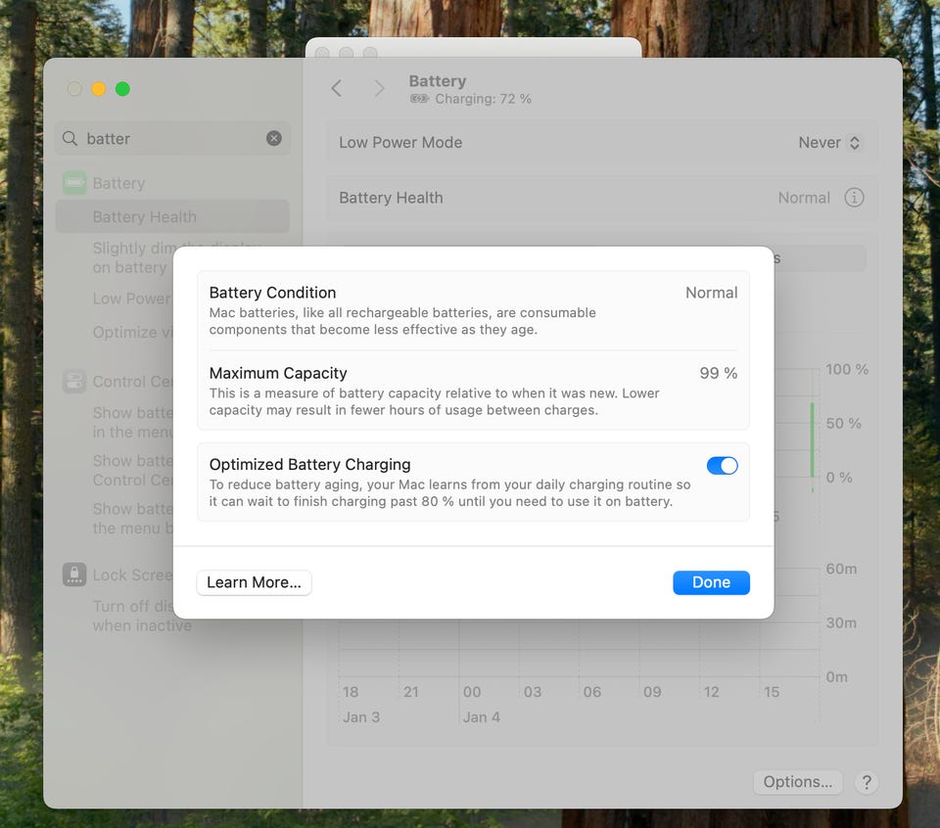Viewport: 940px width, 828px height.
Task: Open Low Power Mode 'Never' dropdown
Action: 829,143
